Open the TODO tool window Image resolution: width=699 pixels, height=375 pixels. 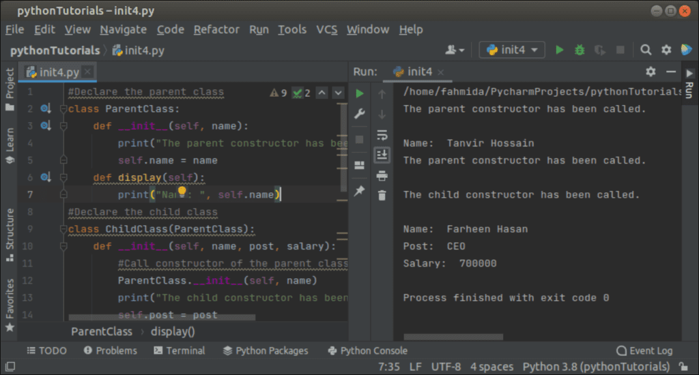[x=47, y=350]
